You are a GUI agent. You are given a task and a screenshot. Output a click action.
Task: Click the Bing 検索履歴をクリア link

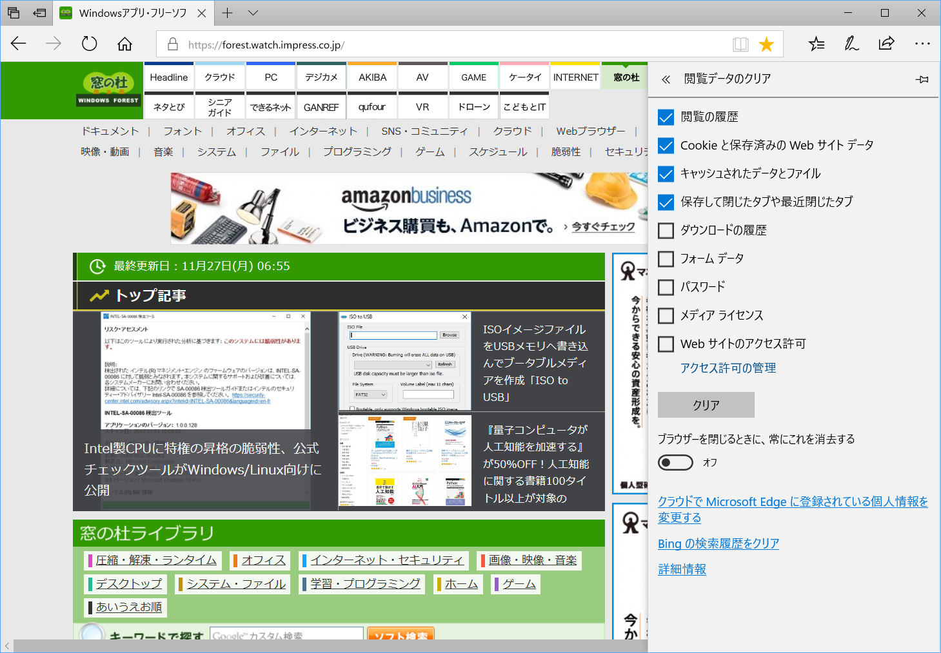pos(718,543)
